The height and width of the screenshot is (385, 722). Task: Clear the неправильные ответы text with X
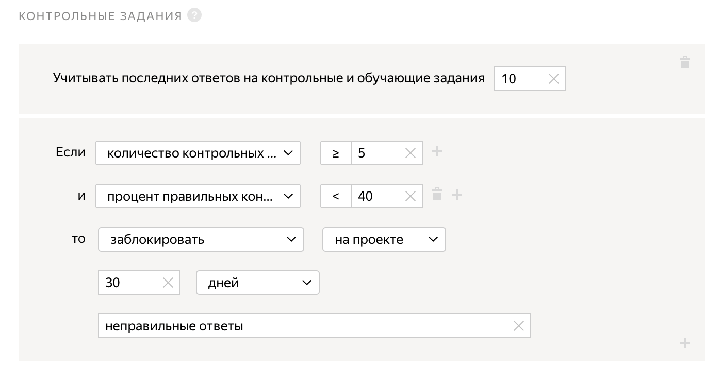[519, 326]
